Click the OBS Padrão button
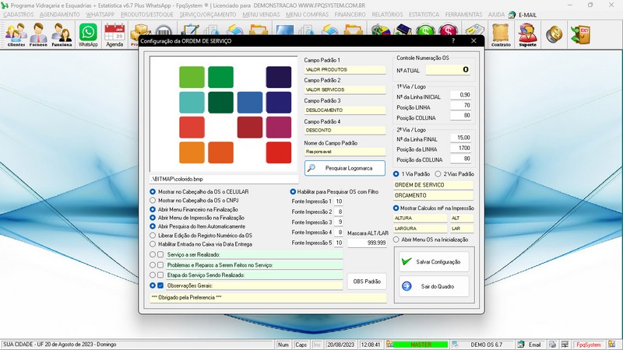Image resolution: width=623 pixels, height=350 pixels. (x=367, y=282)
